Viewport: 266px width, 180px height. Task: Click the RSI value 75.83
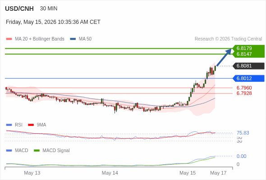pyautogui.click(x=243, y=133)
